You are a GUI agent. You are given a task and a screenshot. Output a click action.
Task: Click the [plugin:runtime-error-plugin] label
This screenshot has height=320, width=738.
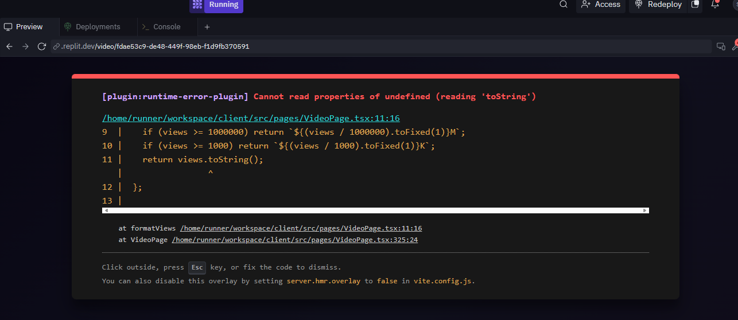click(175, 96)
